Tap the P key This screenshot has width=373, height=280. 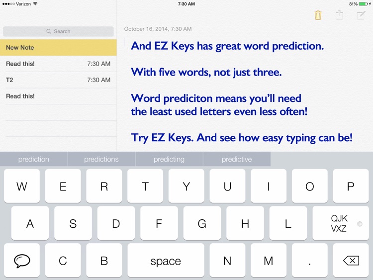pyautogui.click(x=351, y=187)
